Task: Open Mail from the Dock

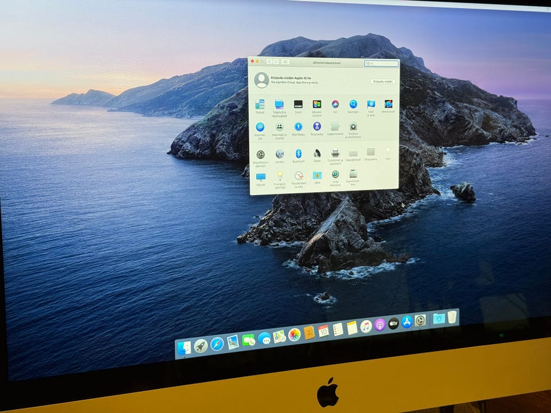Action: tap(233, 342)
